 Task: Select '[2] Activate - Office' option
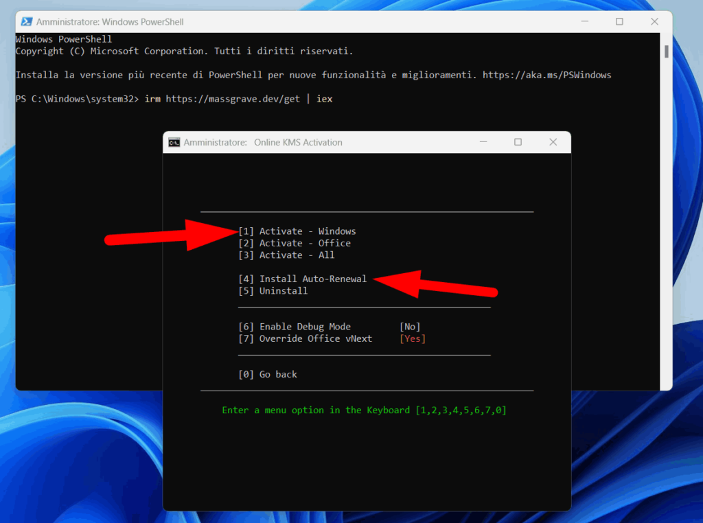[295, 244]
